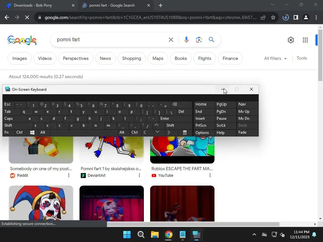This screenshot has height=242, width=323.
Task: Open the Options key on On-Screen Keyboard
Action: click(x=204, y=133)
